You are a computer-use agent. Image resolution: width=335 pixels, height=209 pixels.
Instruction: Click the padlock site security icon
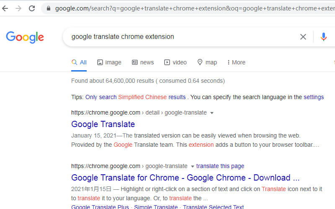coord(49,8)
